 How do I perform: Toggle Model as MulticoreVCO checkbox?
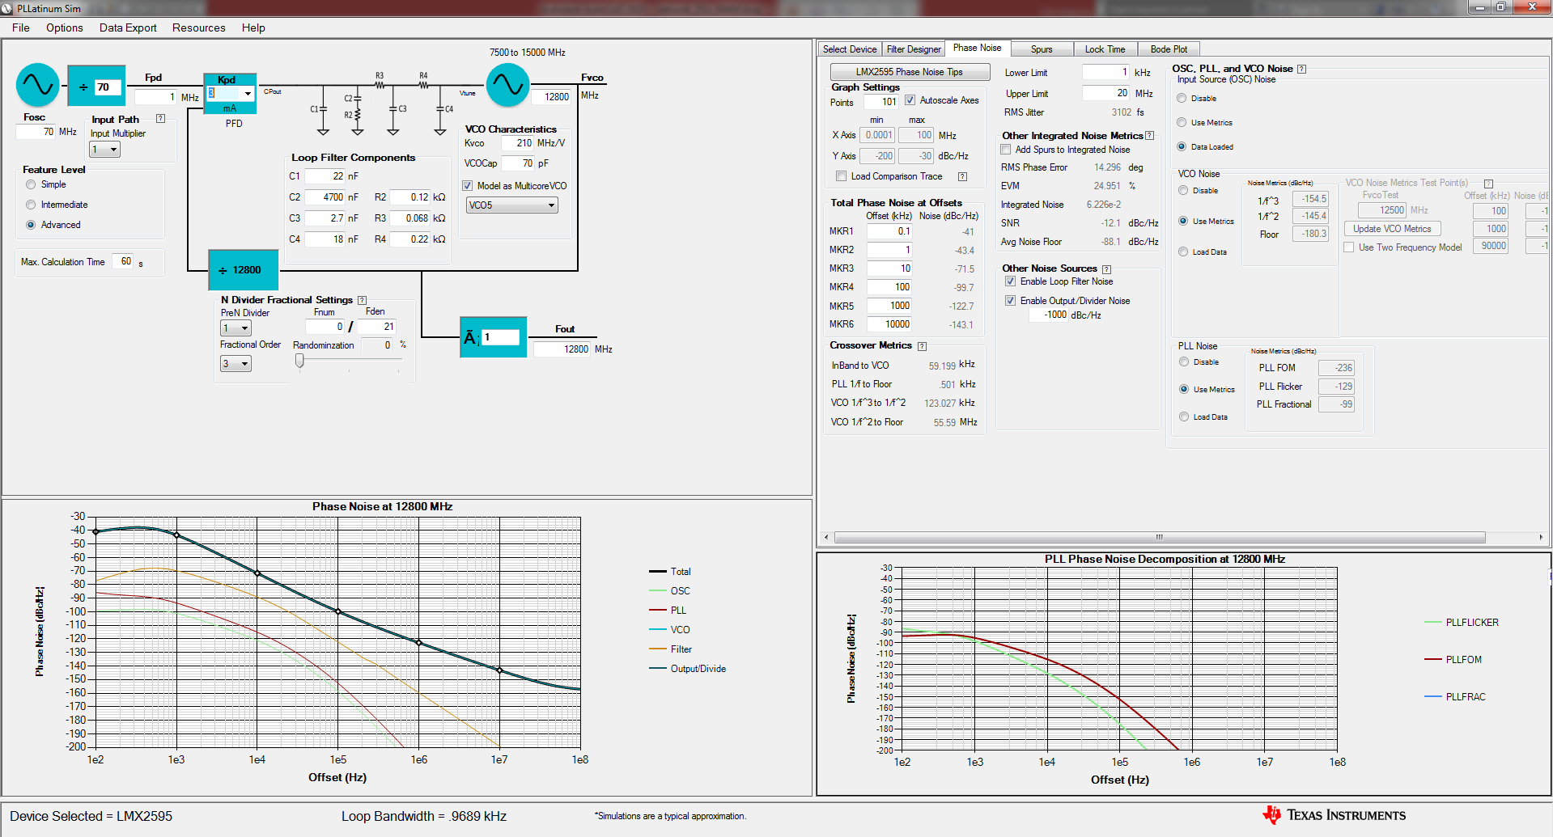pyautogui.click(x=467, y=186)
